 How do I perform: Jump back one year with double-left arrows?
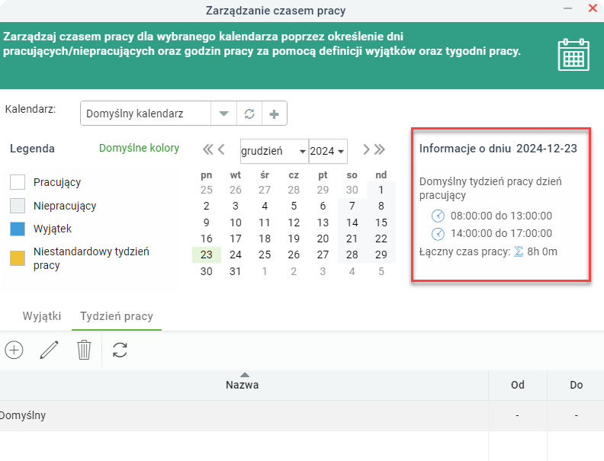(x=207, y=149)
